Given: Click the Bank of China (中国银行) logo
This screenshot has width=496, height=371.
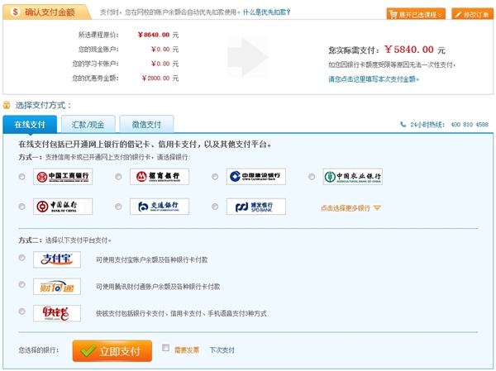Looking at the screenshot, I should 63,207.
